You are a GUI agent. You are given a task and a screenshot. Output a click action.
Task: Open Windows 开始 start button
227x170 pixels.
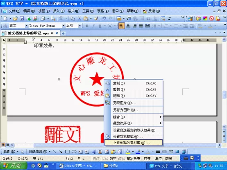(14, 166)
